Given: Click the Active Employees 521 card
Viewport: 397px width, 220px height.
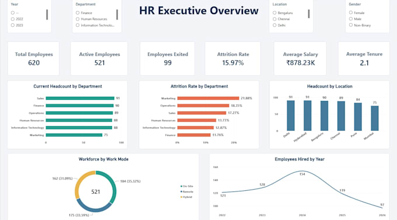Looking at the screenshot, I should (99, 58).
